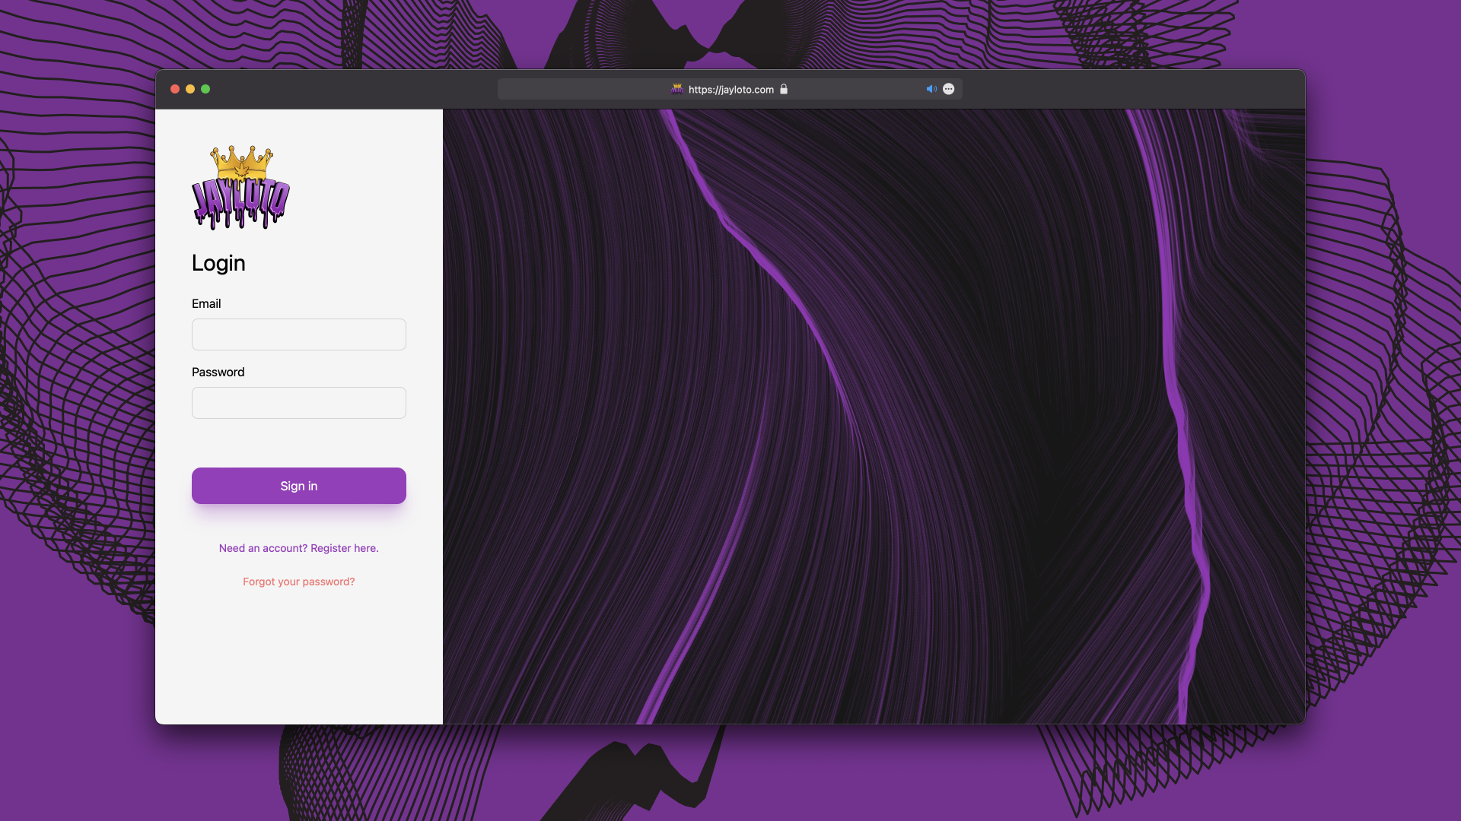Mute the tab audio speaker icon
Viewport: 1461px width, 821px height.
point(931,89)
